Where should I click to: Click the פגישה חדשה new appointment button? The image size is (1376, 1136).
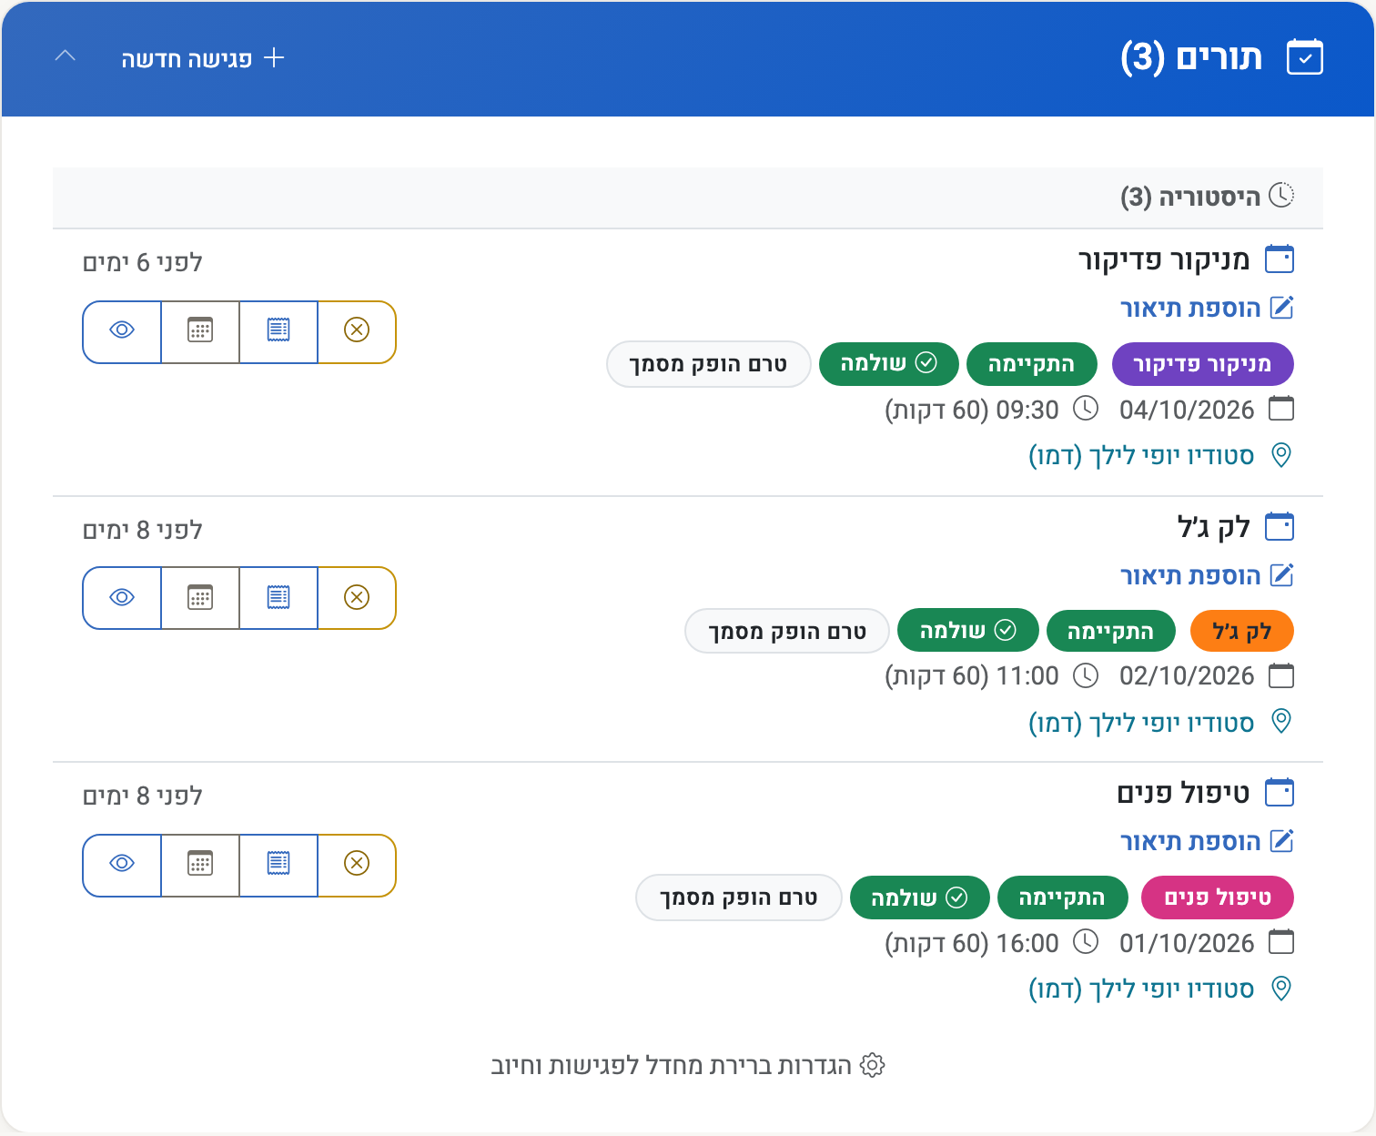coord(203,59)
